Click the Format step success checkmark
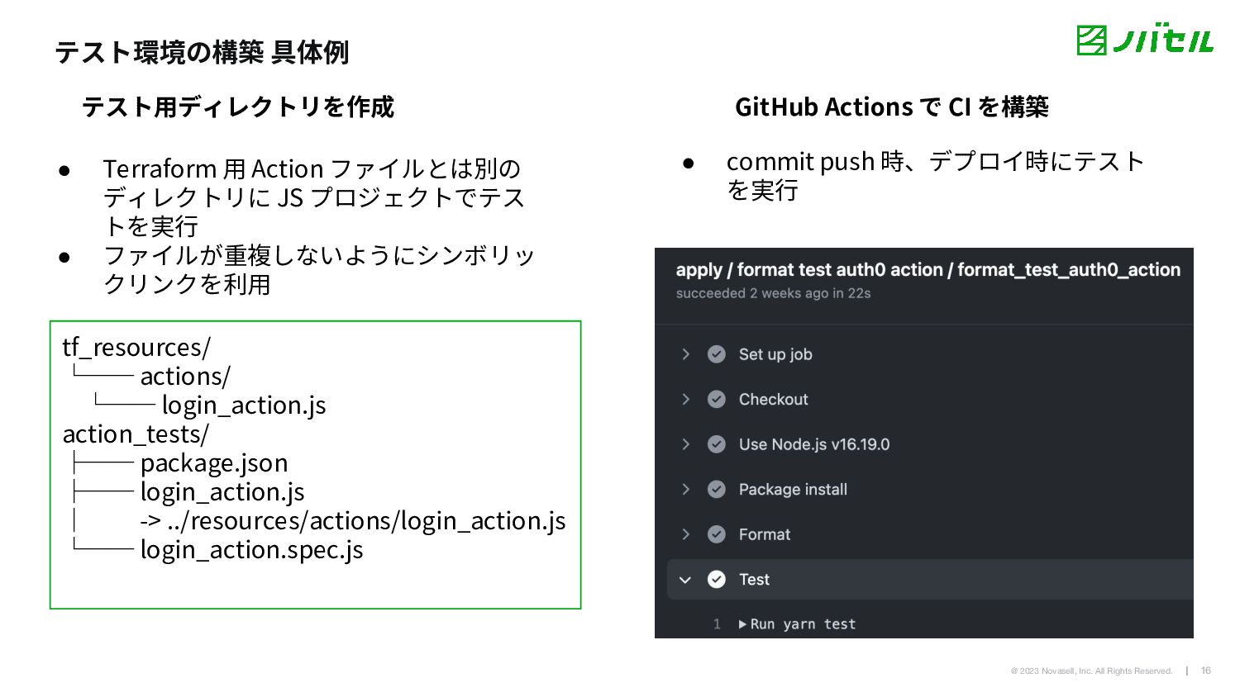The height and width of the screenshot is (697, 1240). coord(717,534)
